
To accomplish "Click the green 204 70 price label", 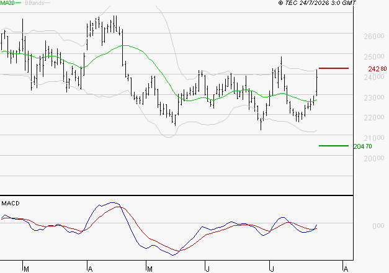I will coord(363,146).
